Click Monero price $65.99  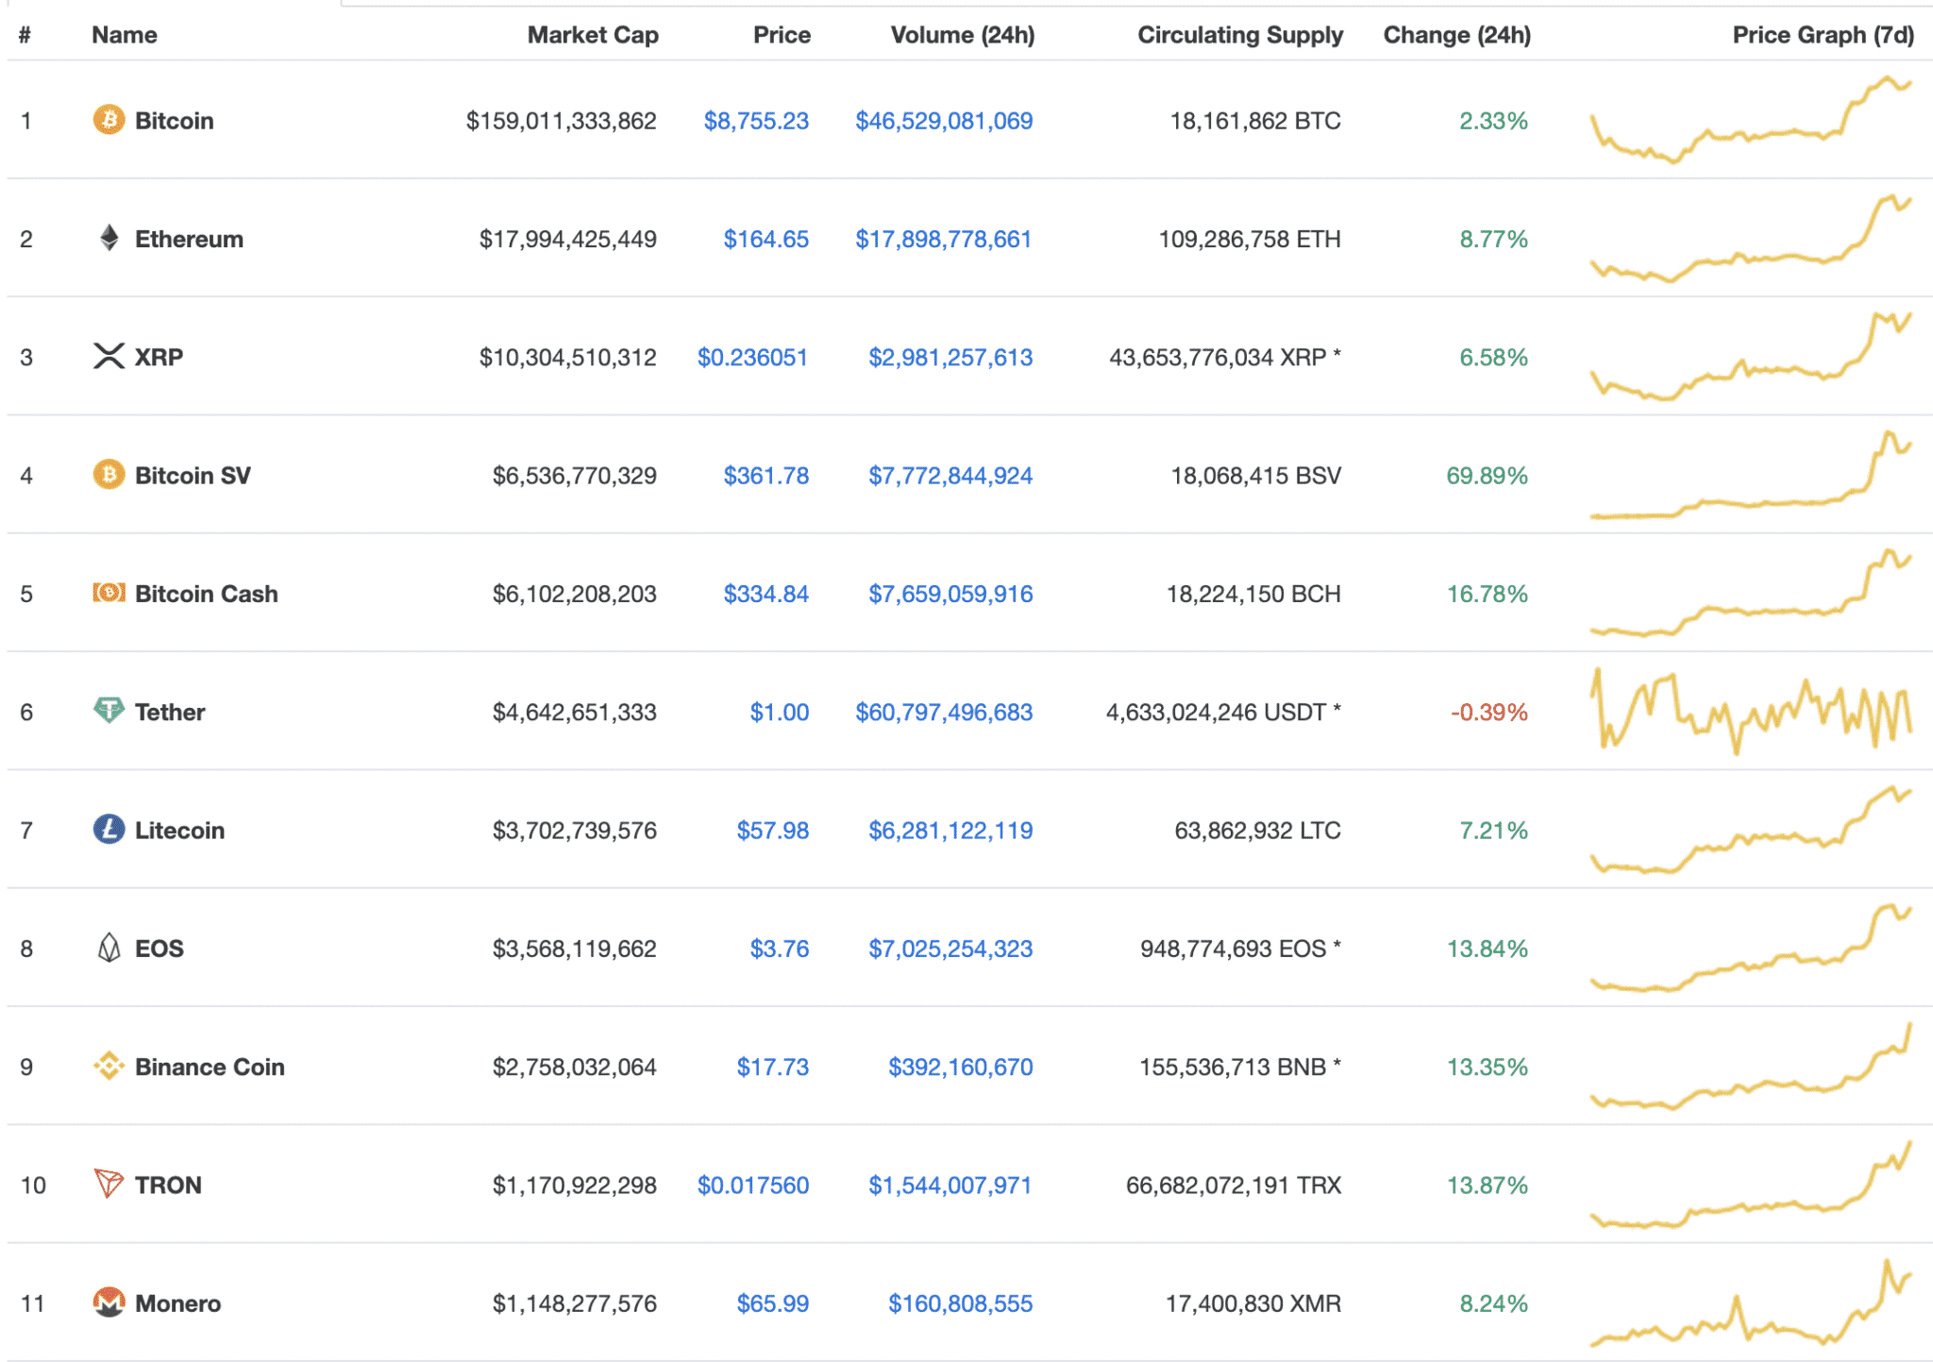pyautogui.click(x=772, y=1303)
